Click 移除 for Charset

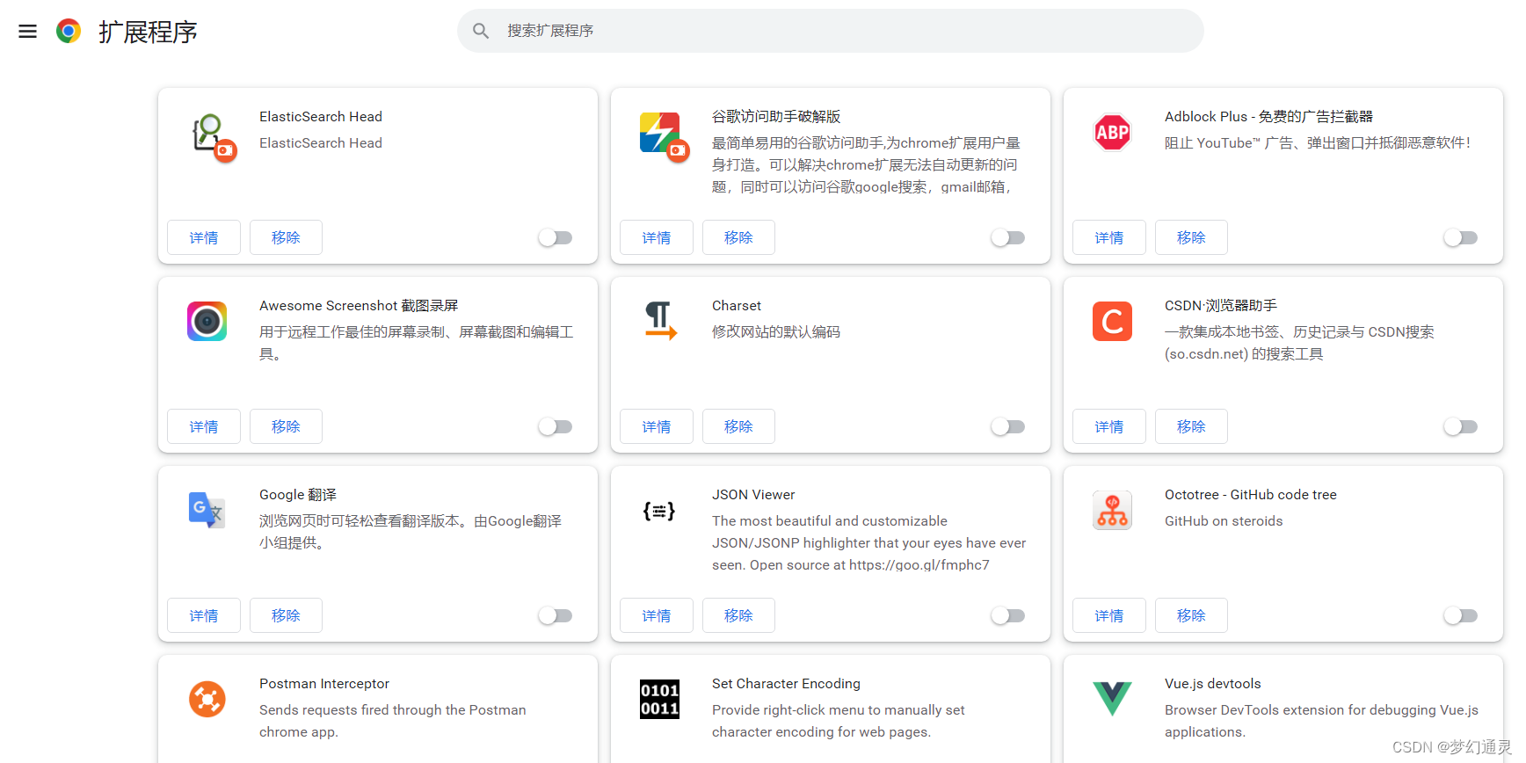[x=738, y=426]
